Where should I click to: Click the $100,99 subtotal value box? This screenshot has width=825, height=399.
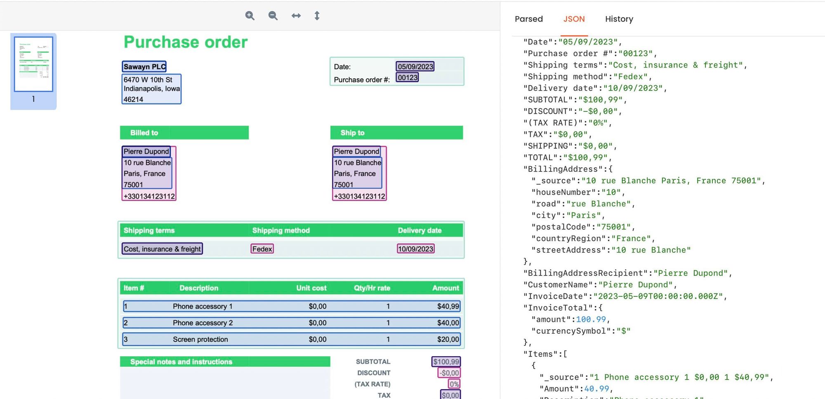click(x=446, y=361)
